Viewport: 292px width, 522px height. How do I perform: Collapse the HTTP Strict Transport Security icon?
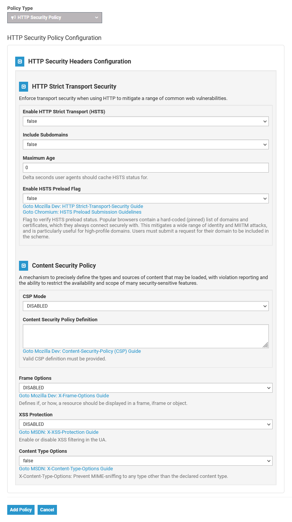(x=24, y=87)
